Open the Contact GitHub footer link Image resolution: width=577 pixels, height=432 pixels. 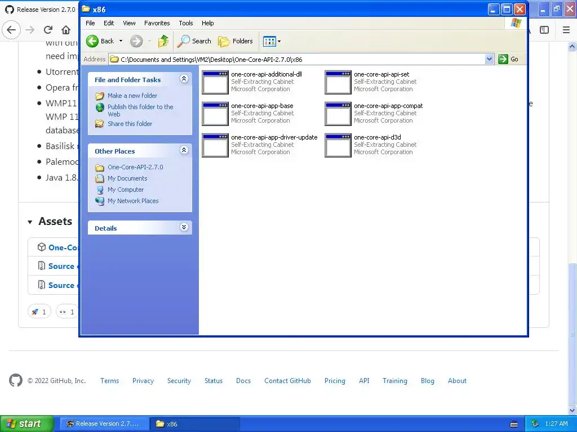[287, 381]
